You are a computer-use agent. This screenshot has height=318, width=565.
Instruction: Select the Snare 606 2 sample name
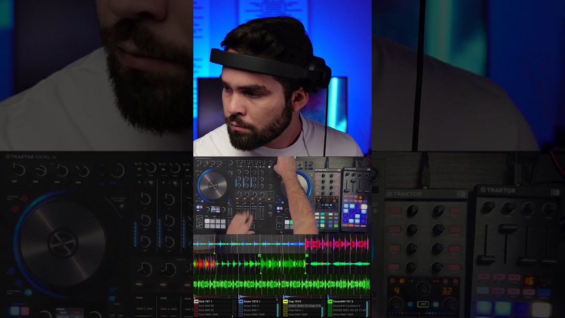(251, 306)
